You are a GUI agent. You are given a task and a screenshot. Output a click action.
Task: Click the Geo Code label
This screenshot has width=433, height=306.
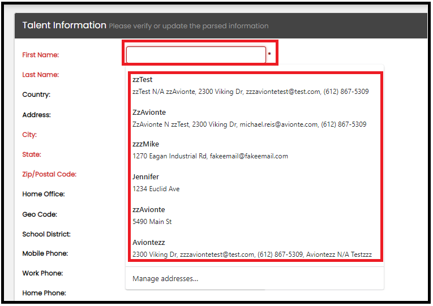point(40,214)
